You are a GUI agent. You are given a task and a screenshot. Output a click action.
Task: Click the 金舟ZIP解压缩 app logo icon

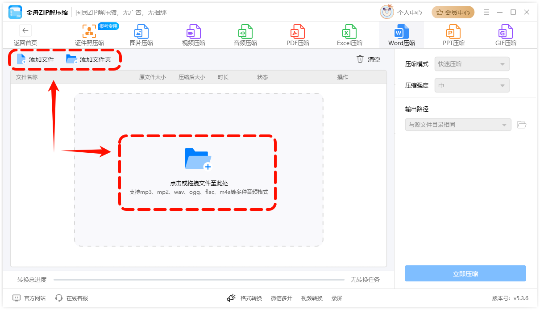[15, 13]
